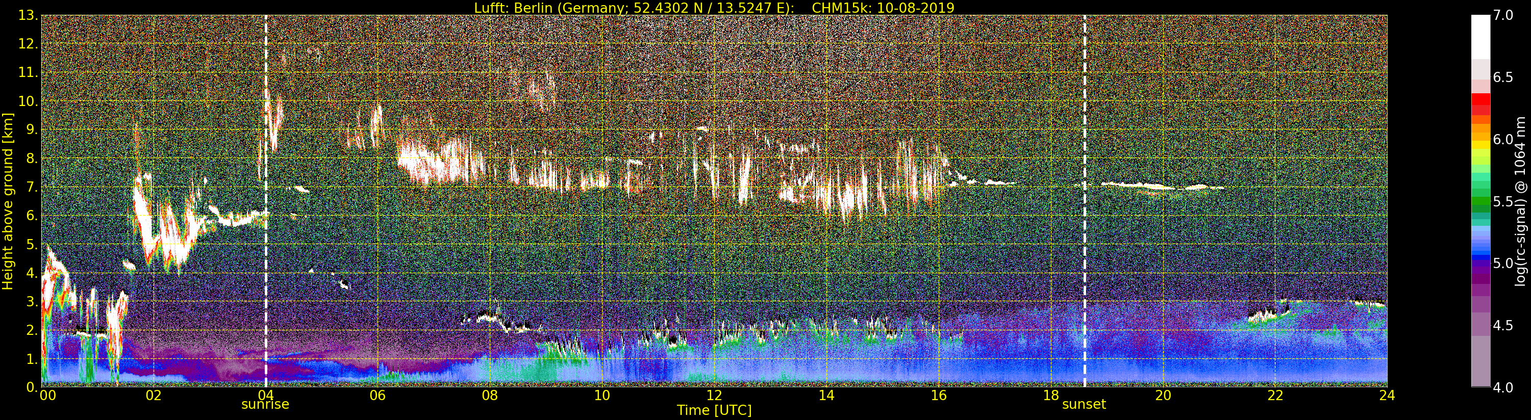Click time axis tick label '24'
The width and height of the screenshot is (1531, 420).
pos(1387,395)
